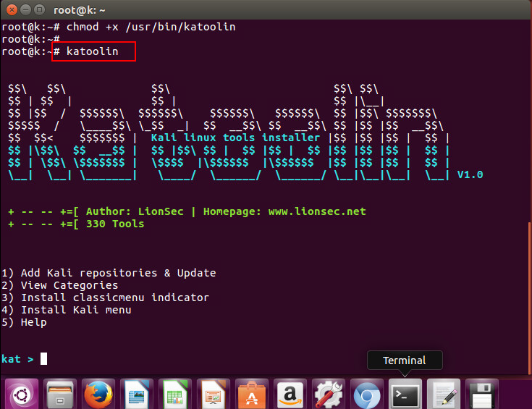Click the '330 Tools' text

pos(115,224)
